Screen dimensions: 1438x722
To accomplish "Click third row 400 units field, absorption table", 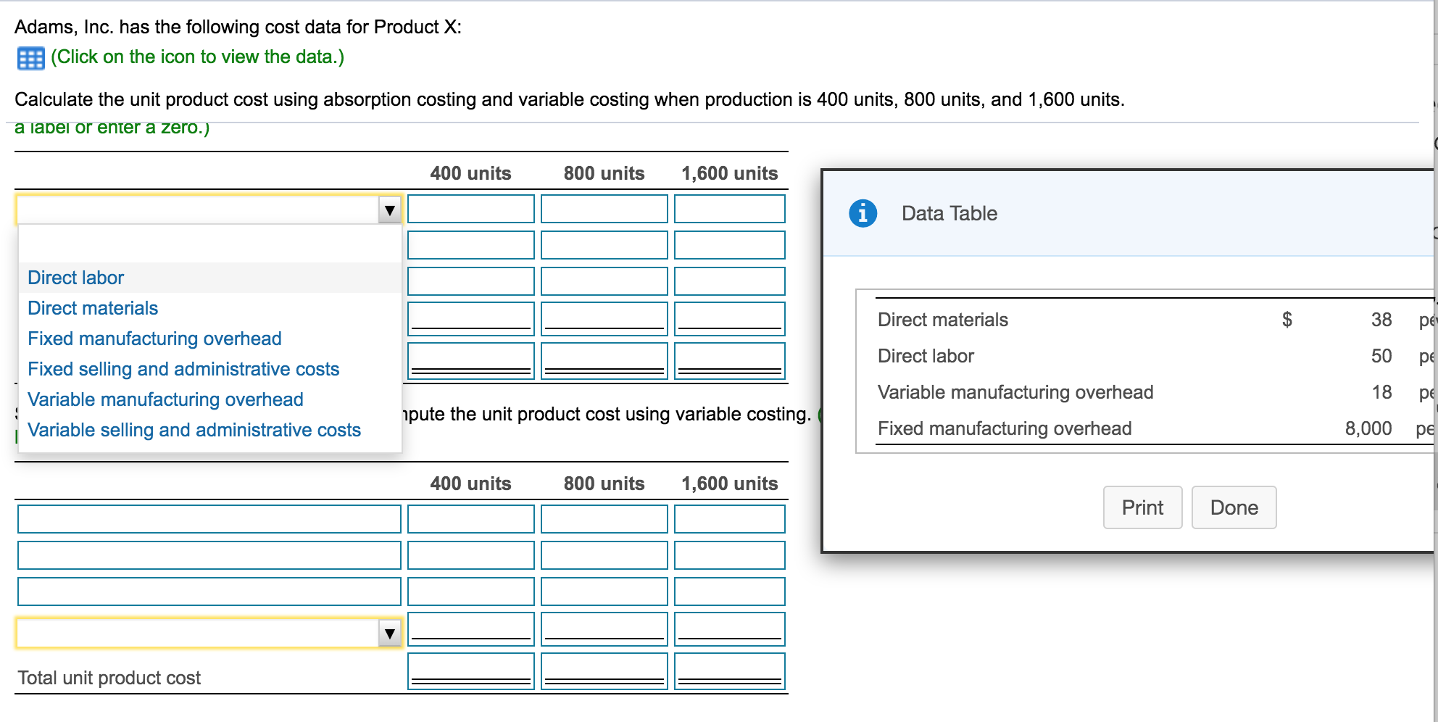I will pyautogui.click(x=471, y=281).
